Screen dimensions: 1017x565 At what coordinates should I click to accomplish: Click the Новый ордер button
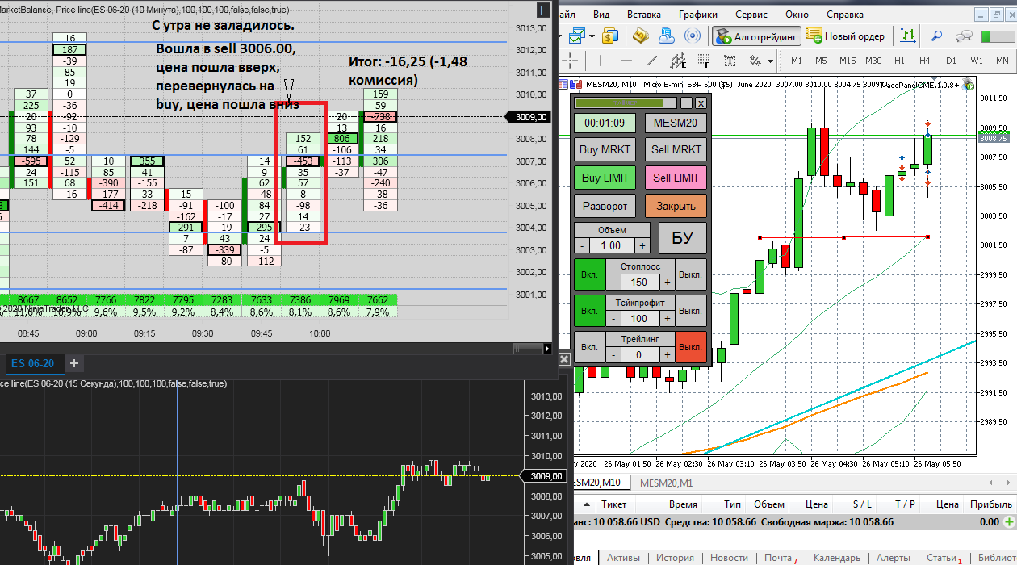pyautogui.click(x=846, y=36)
